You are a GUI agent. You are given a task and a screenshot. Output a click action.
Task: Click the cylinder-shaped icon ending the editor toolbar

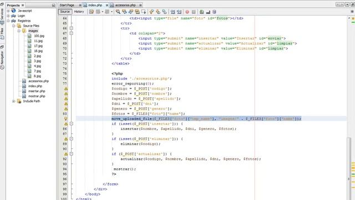pyautogui.click(x=214, y=12)
